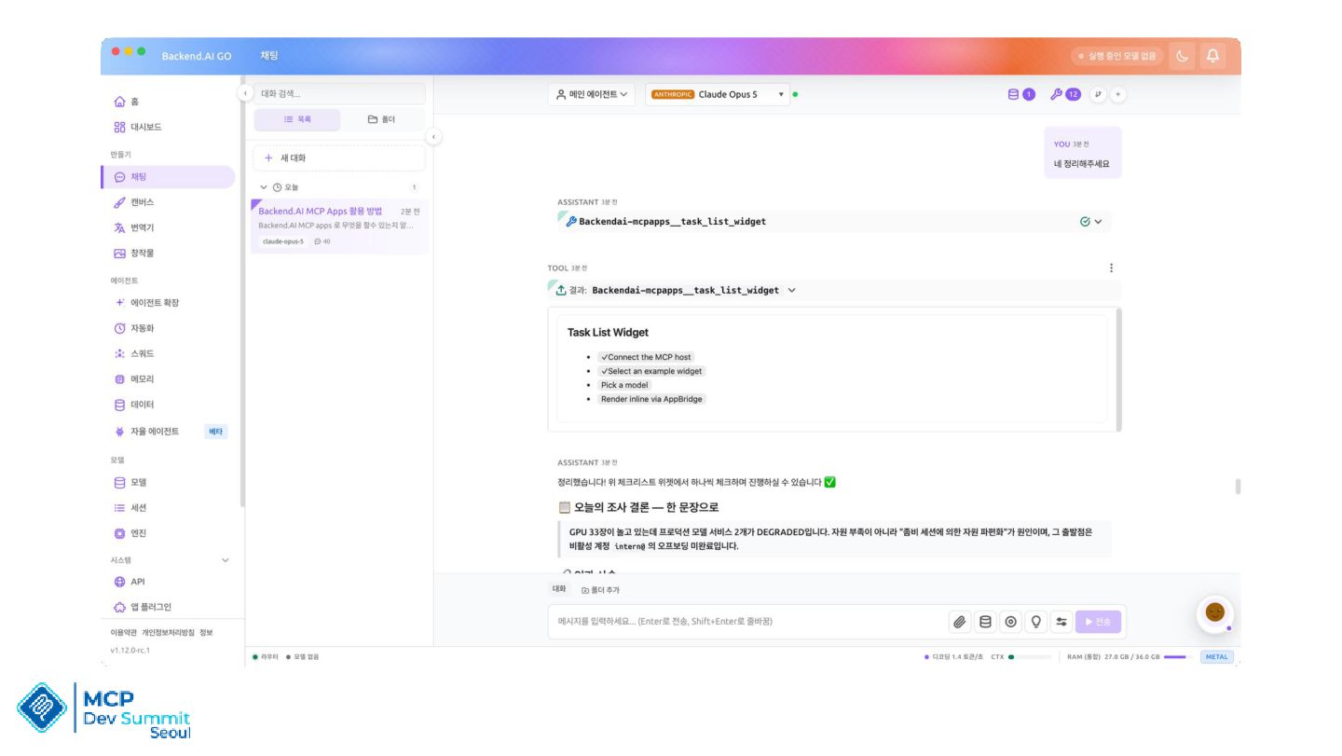Open the TOOL message more options menu
The image size is (1342, 756).
(x=1111, y=268)
